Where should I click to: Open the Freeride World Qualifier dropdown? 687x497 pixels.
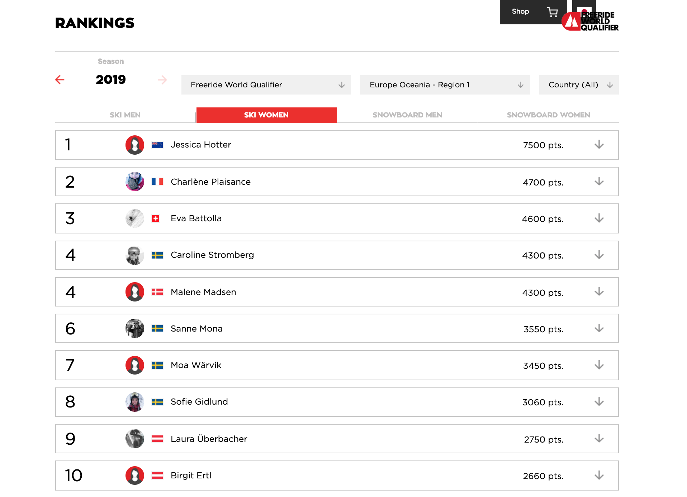click(266, 85)
